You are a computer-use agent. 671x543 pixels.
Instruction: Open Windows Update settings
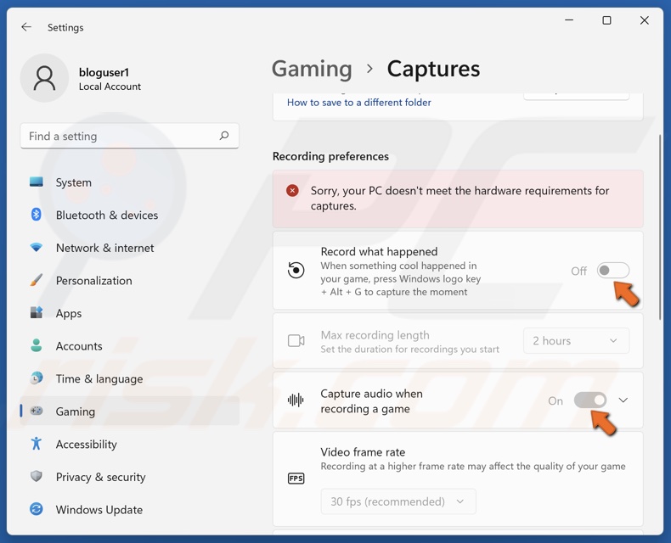pyautogui.click(x=129, y=509)
